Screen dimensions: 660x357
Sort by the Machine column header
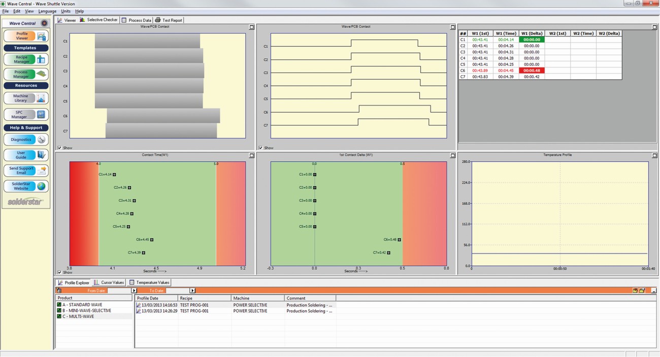pyautogui.click(x=258, y=298)
